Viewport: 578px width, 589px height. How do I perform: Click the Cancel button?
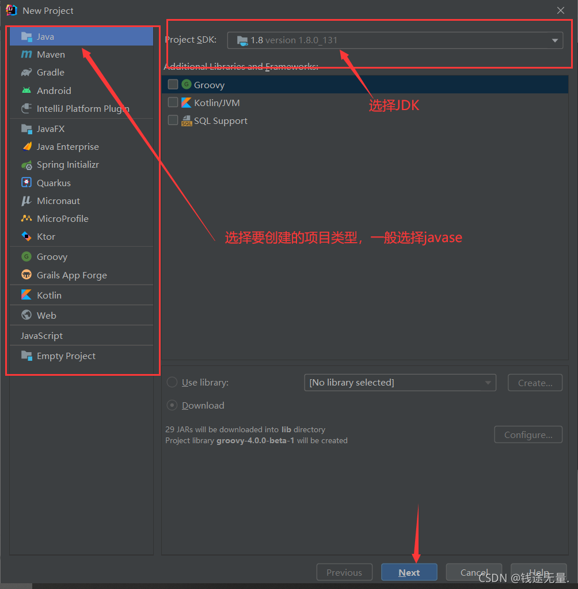pos(474,572)
